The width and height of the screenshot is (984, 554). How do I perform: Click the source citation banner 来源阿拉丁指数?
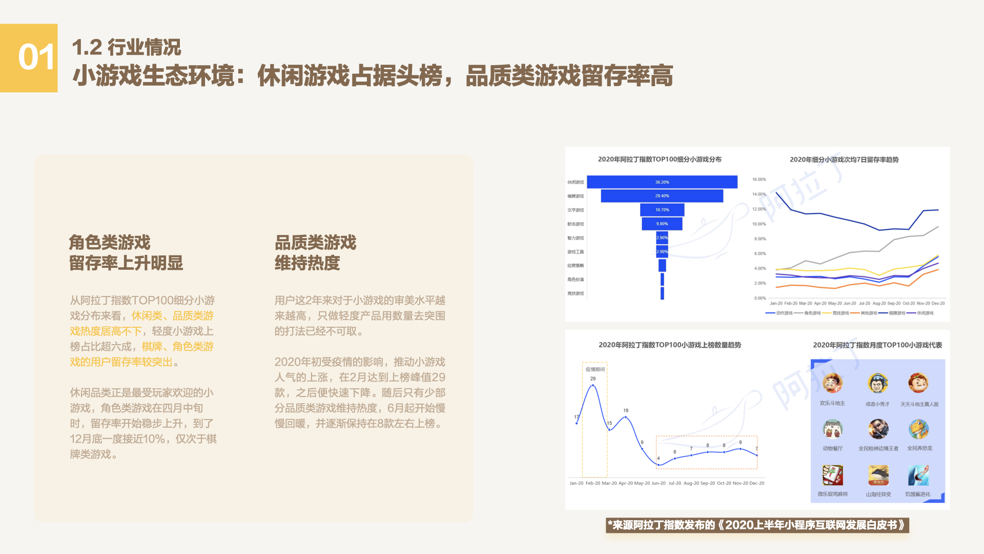click(x=757, y=525)
